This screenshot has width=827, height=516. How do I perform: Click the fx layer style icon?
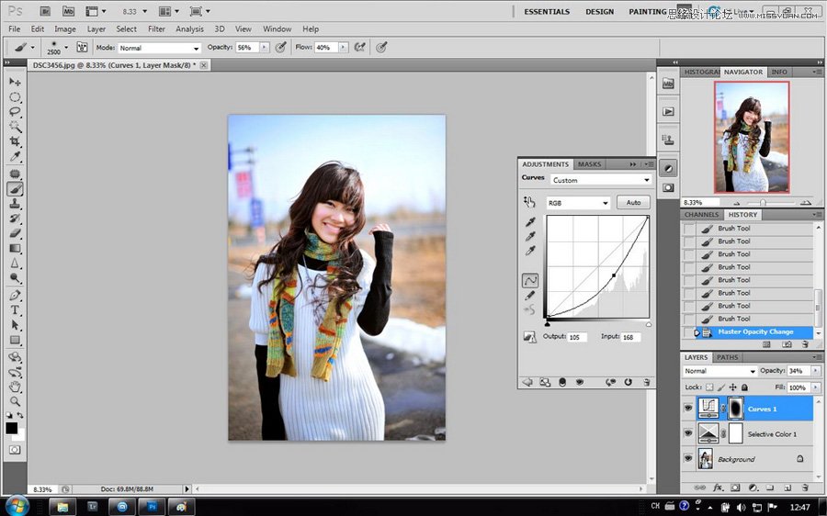click(718, 487)
